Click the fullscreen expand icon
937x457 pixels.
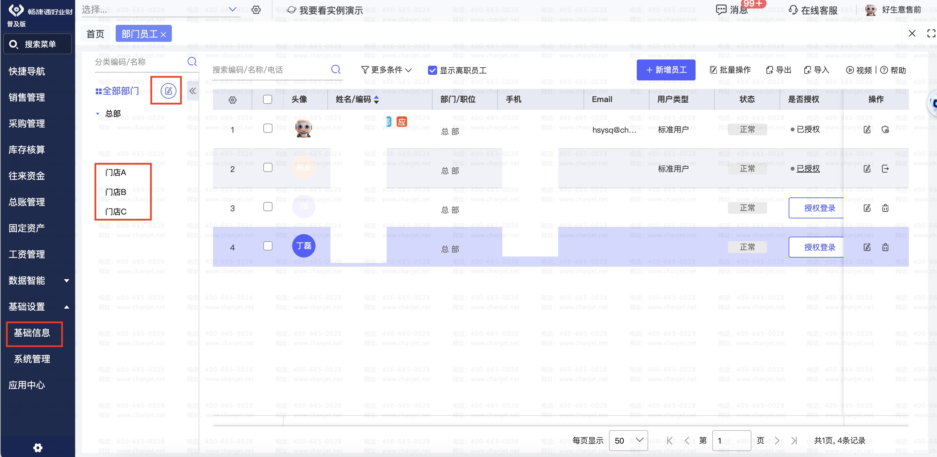(931, 33)
